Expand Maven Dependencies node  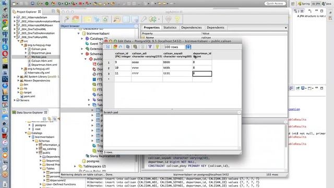[x=18, y=80]
